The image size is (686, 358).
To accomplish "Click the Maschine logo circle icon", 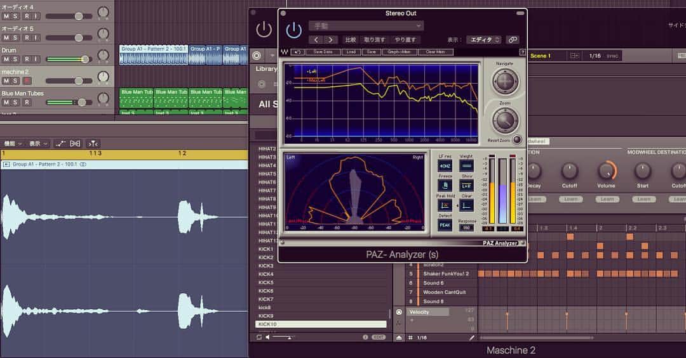I will pyautogui.click(x=257, y=56).
